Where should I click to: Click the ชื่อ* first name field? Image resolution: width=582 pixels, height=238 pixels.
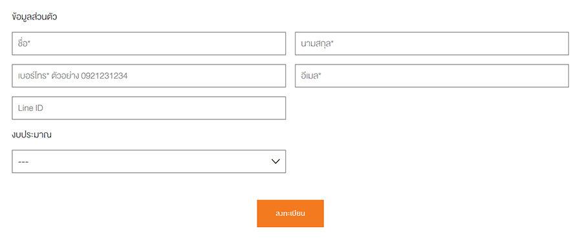[149, 44]
